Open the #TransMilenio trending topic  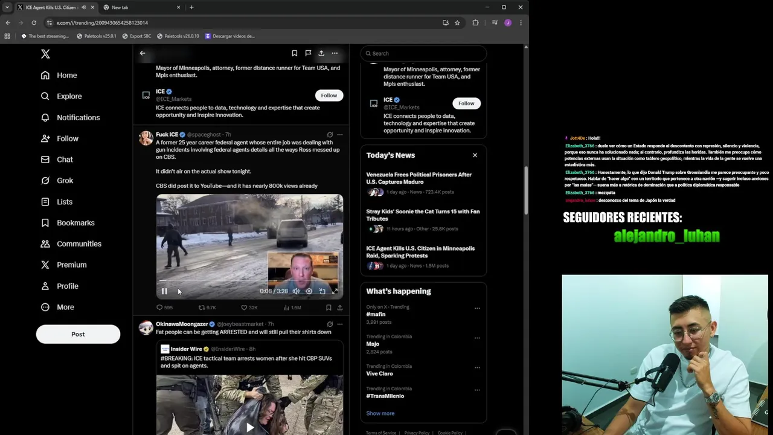coord(385,396)
